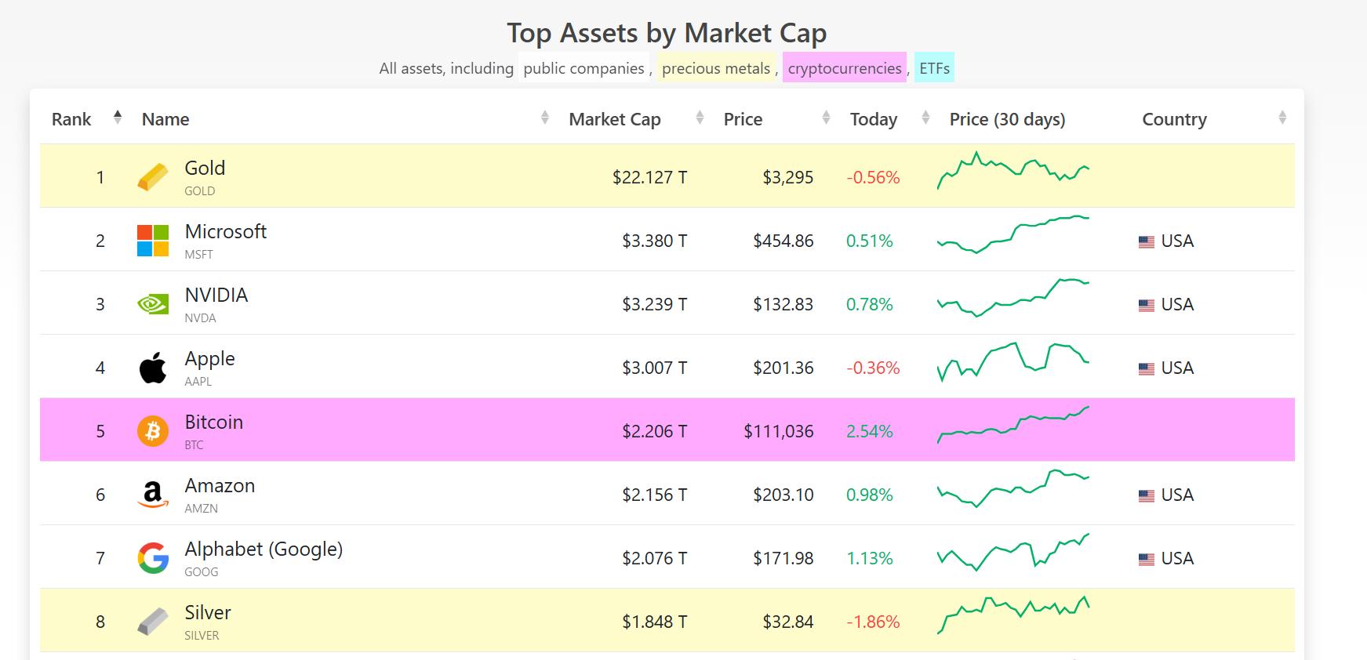Click Alphabet's 1.13% daily change
Viewport: 1367px width, 660px height.
(870, 558)
